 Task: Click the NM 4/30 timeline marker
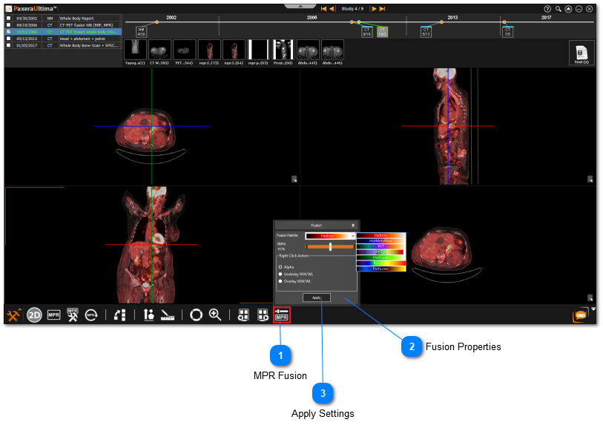[141, 31]
